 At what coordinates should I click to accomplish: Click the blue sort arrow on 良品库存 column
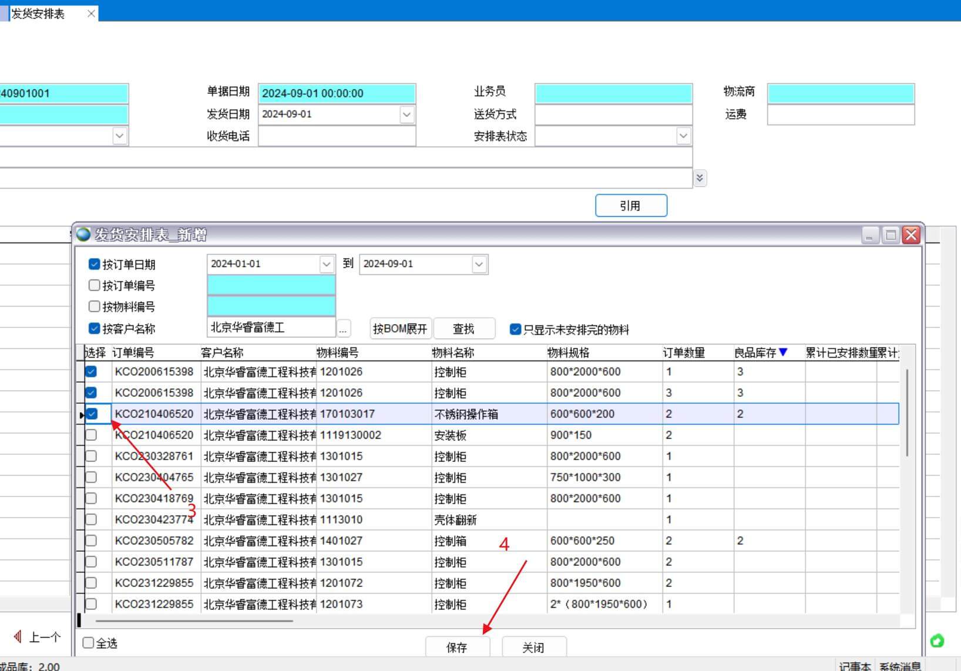point(783,352)
